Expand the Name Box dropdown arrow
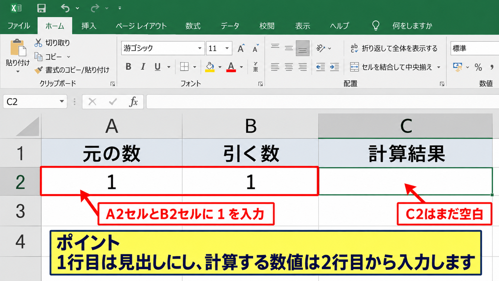Image resolution: width=499 pixels, height=281 pixels. coord(61,102)
